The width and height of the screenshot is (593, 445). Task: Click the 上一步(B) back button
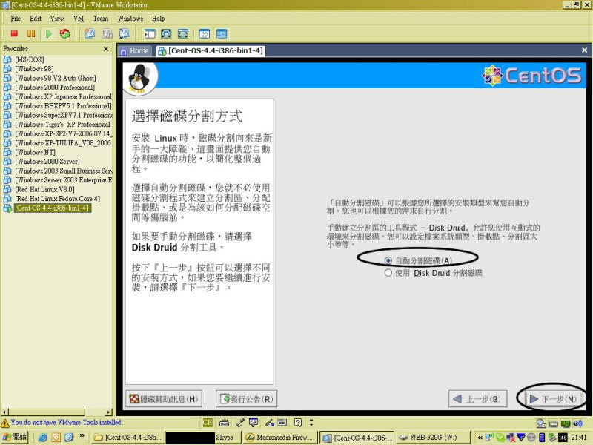477,399
